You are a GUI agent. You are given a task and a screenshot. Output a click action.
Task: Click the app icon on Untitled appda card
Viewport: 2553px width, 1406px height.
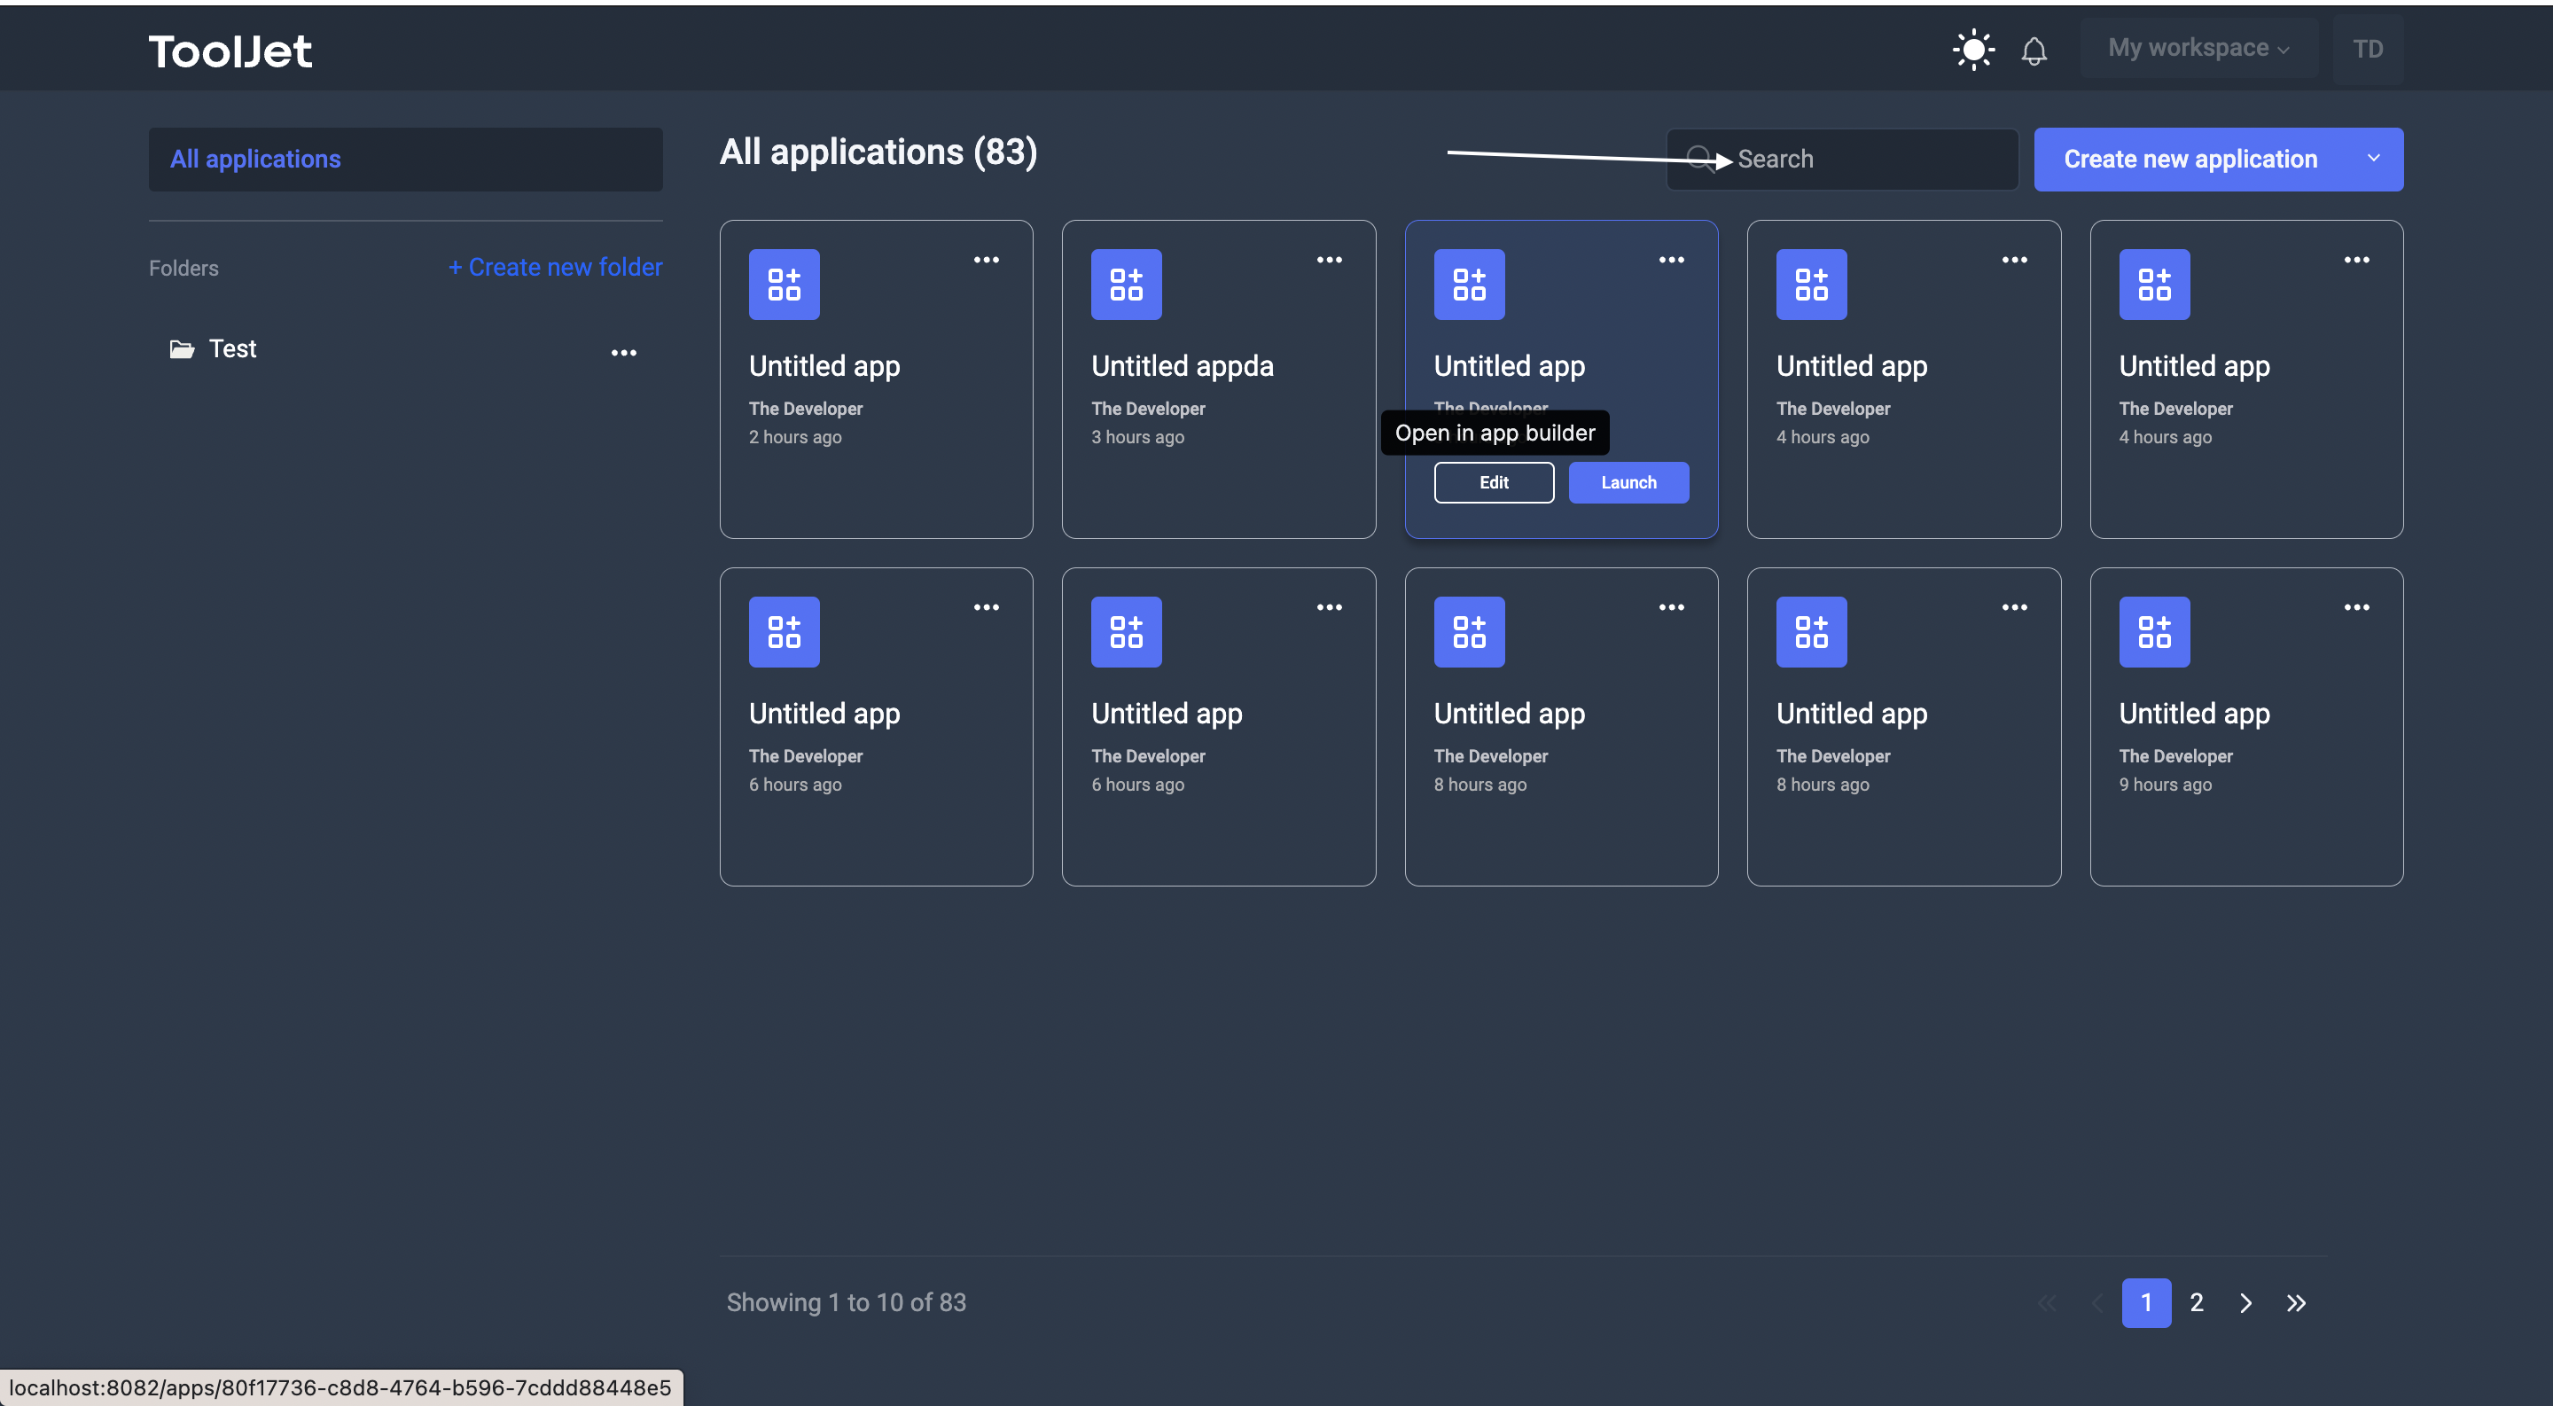(1126, 285)
